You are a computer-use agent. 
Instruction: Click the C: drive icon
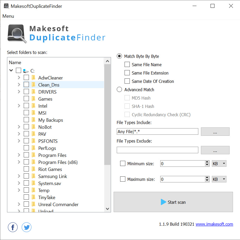click(26, 71)
